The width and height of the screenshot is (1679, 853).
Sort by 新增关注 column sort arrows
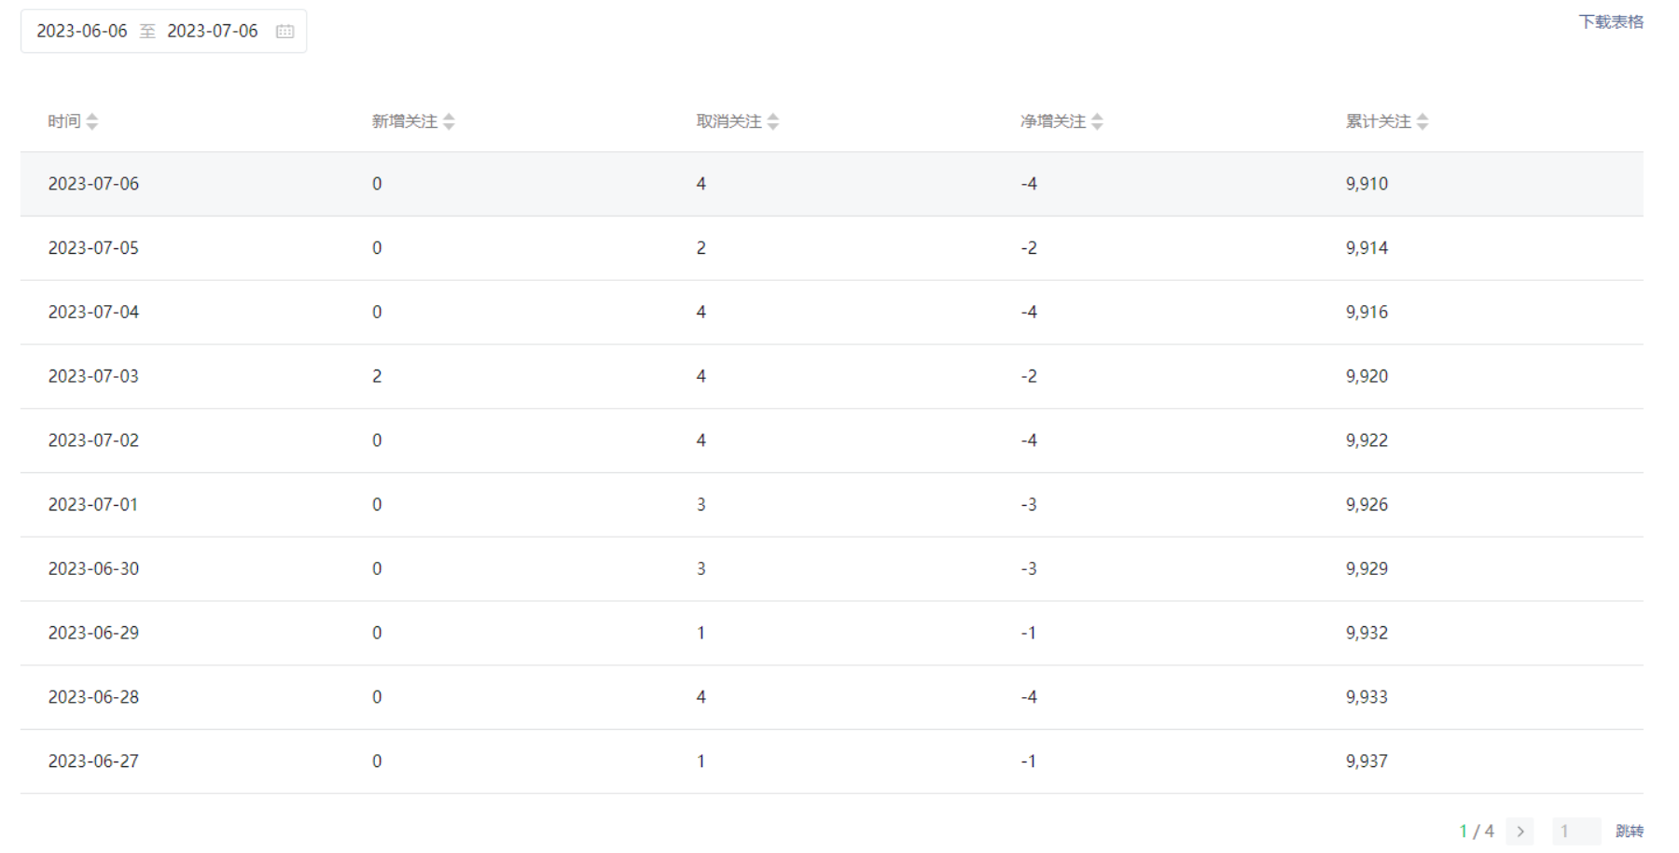coord(449,121)
